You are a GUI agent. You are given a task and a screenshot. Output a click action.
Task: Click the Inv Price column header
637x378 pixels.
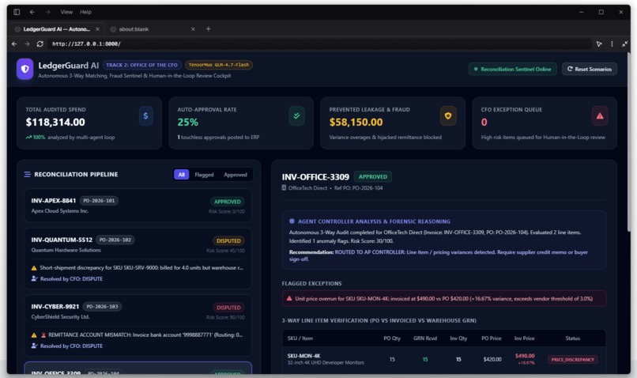(x=525, y=338)
